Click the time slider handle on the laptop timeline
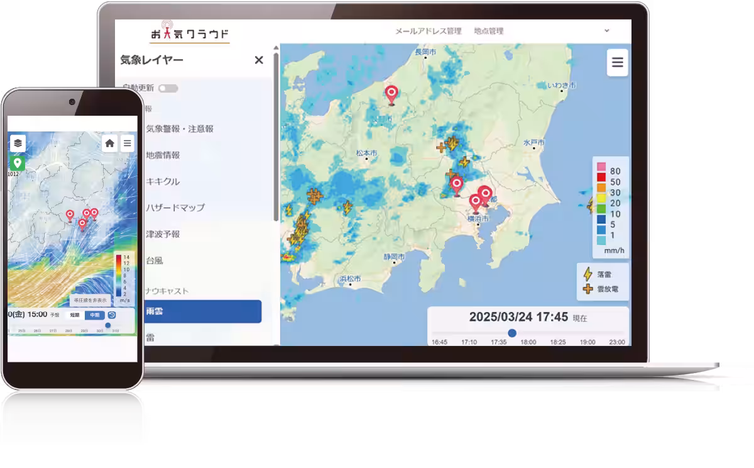 click(x=512, y=333)
